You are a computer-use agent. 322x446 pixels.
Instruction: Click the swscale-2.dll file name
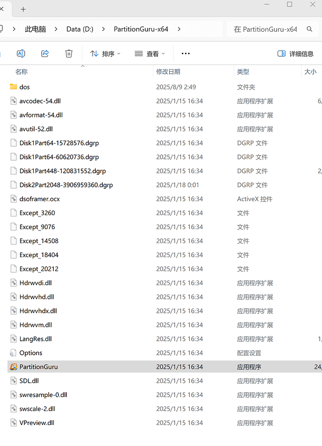(37, 409)
